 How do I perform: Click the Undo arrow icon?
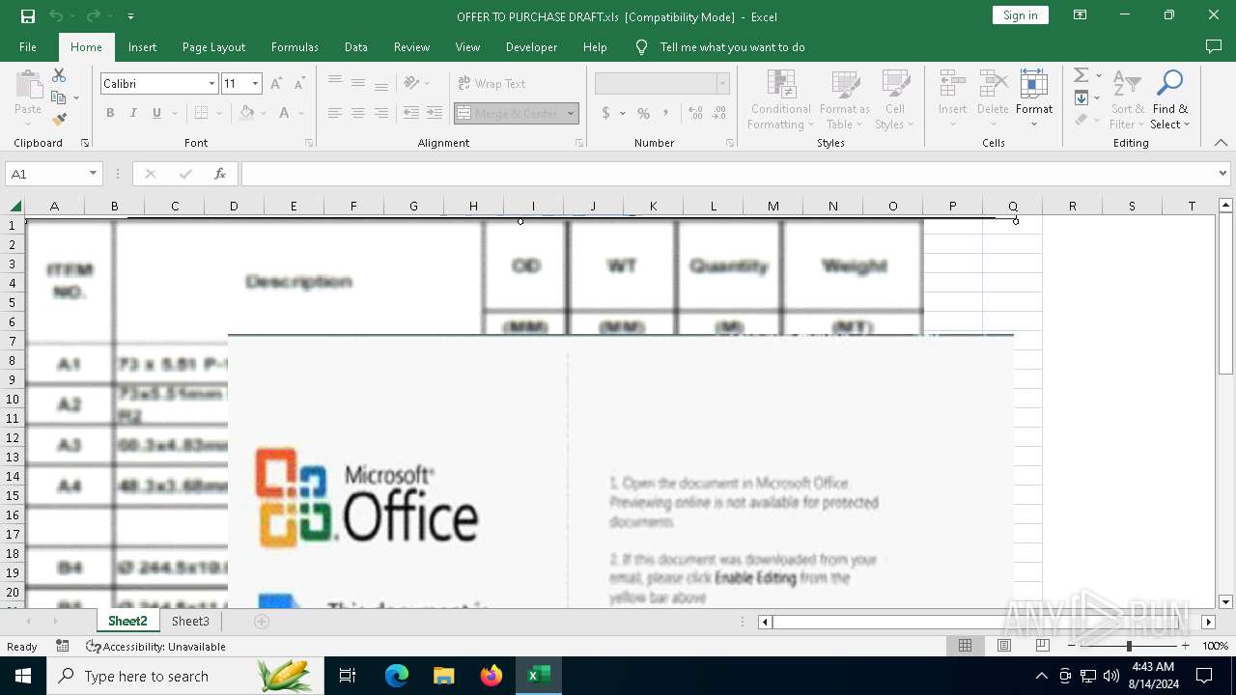[x=56, y=16]
